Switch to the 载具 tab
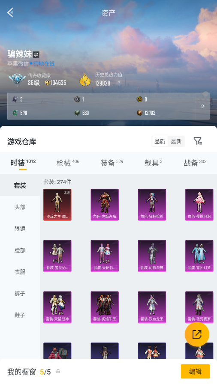The image size is (217, 384). [x=153, y=163]
